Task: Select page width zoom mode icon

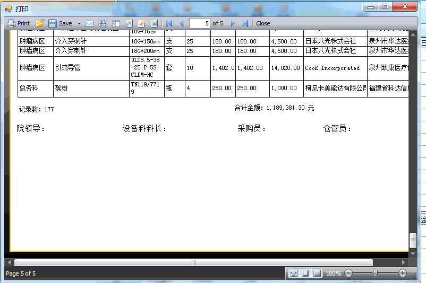Action: (293, 273)
